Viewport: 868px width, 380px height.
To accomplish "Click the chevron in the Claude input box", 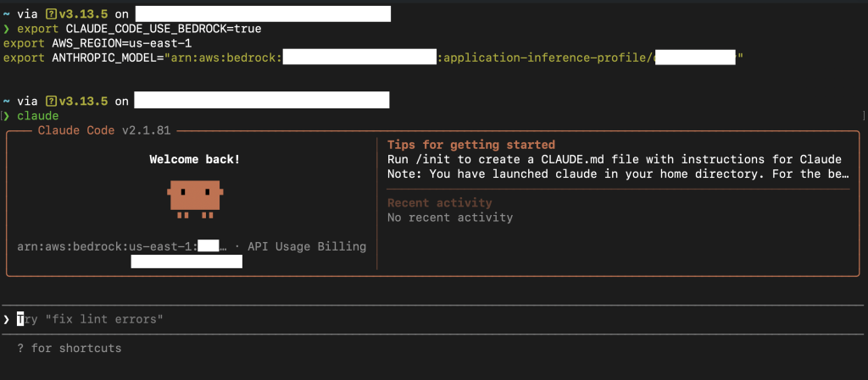I will pos(7,319).
